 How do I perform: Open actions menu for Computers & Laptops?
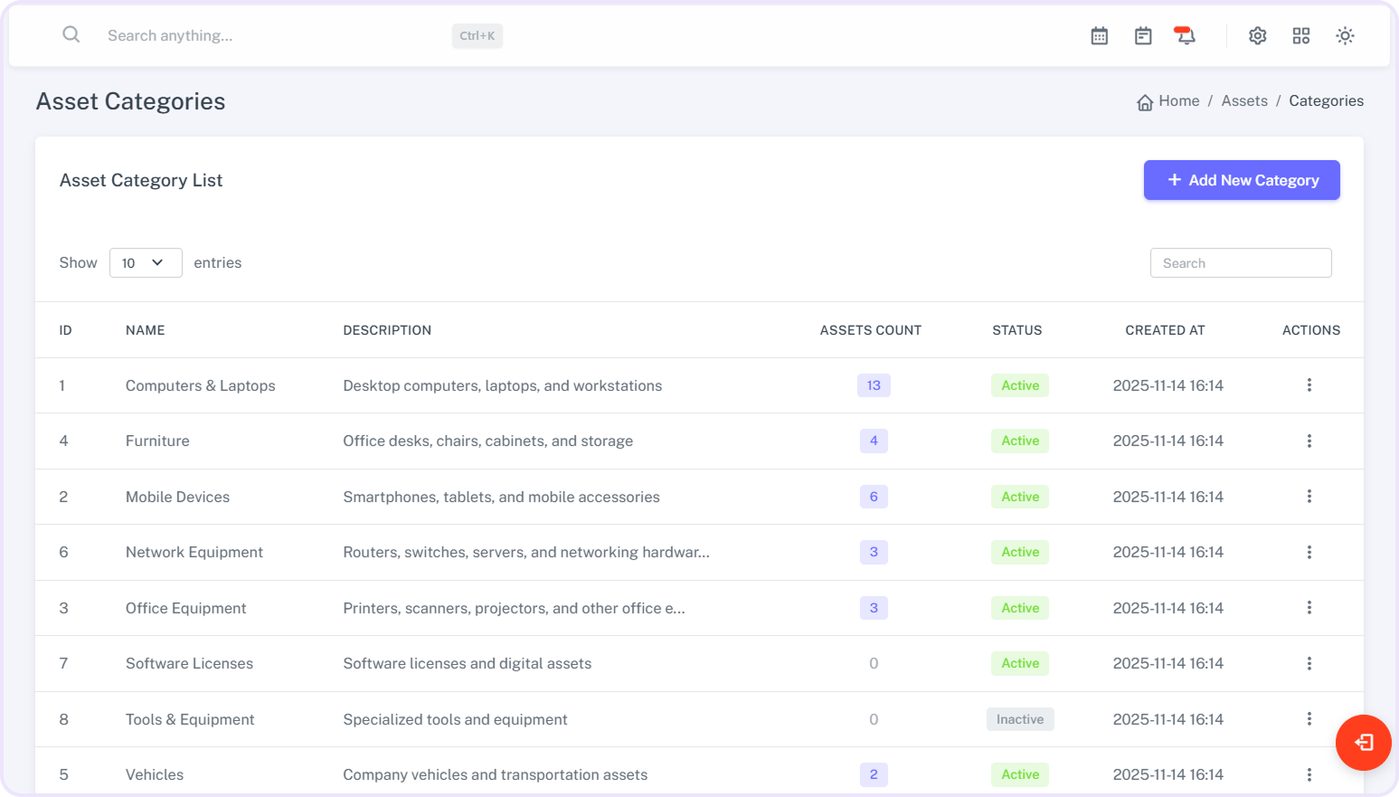1309,385
